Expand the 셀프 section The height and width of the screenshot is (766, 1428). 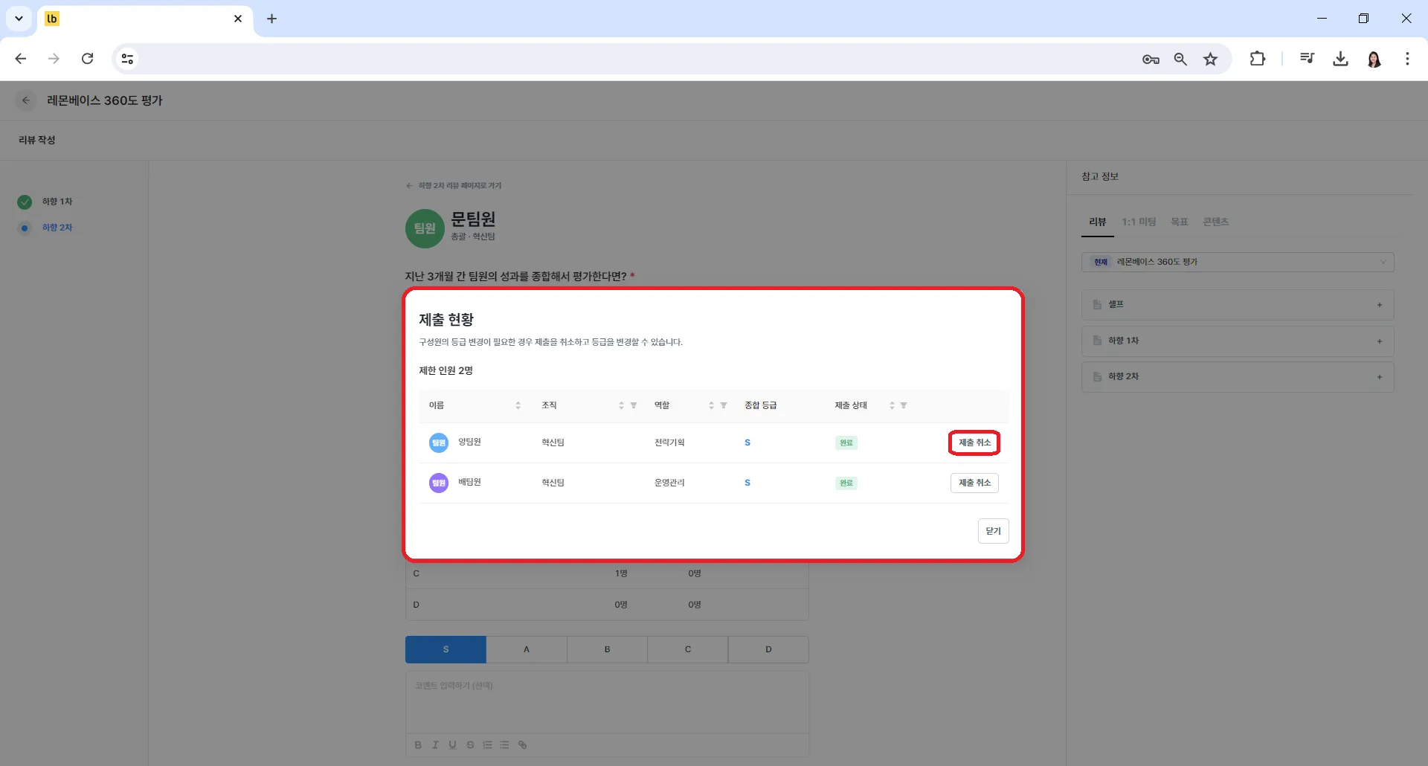(x=1238, y=305)
